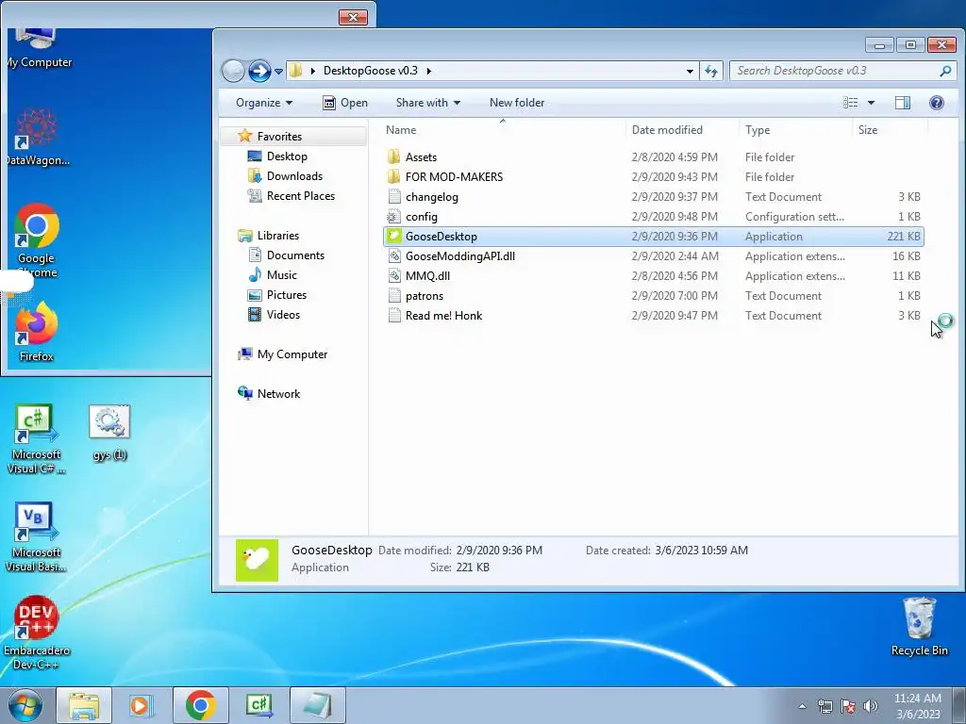Click the taskbar clock and date
Image resolution: width=966 pixels, height=724 pixels.
[918, 706]
